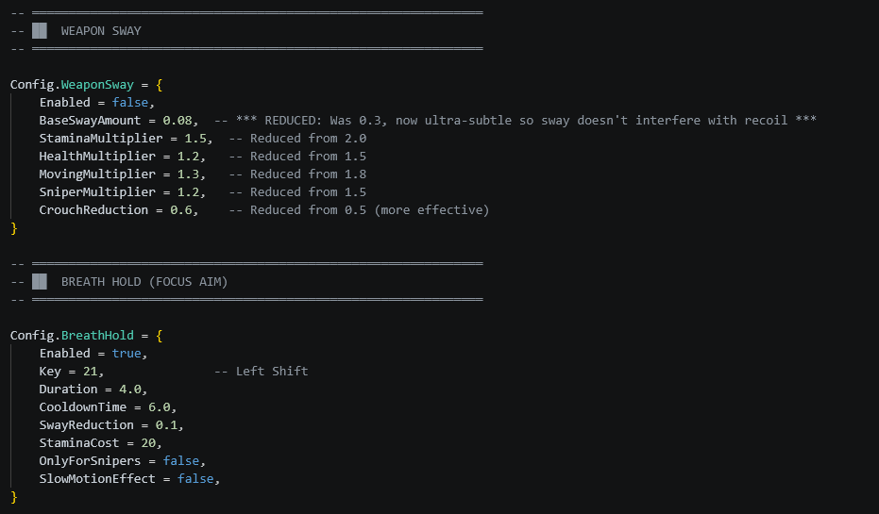This screenshot has height=514, width=879.
Task: Click the closing brace of BreathHold block
Action: [14, 497]
